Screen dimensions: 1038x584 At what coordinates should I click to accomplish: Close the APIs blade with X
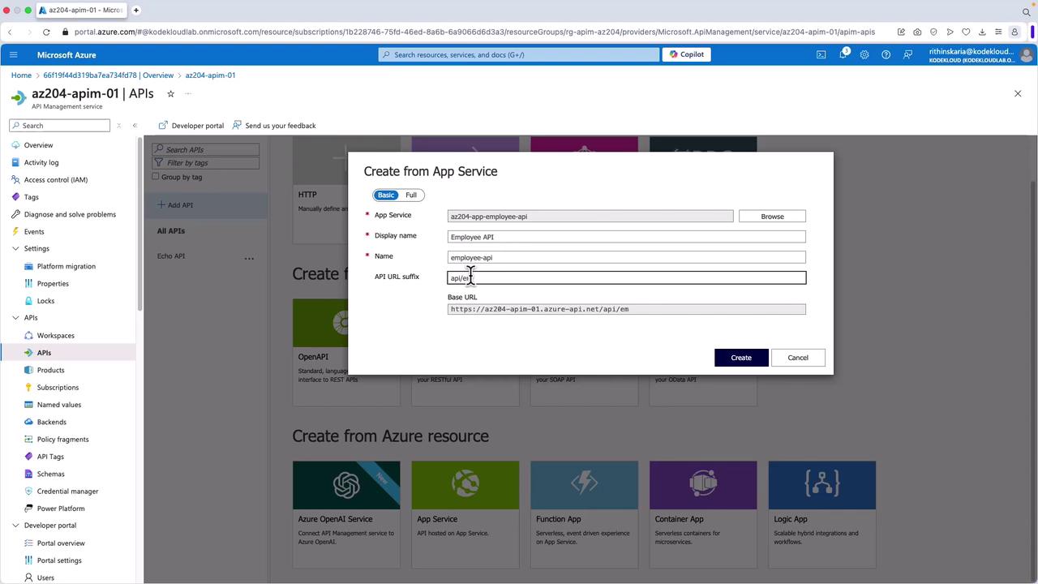[1018, 94]
